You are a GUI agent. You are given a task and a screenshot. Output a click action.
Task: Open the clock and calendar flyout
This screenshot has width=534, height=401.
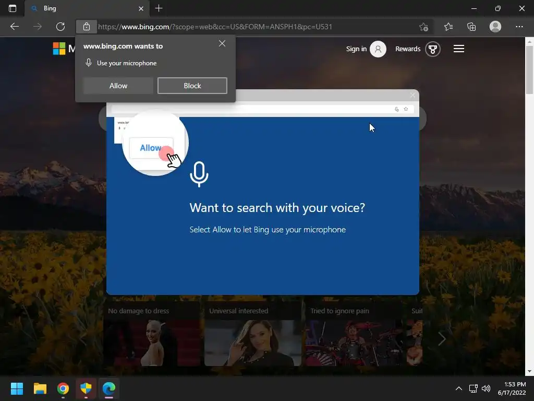click(x=512, y=388)
